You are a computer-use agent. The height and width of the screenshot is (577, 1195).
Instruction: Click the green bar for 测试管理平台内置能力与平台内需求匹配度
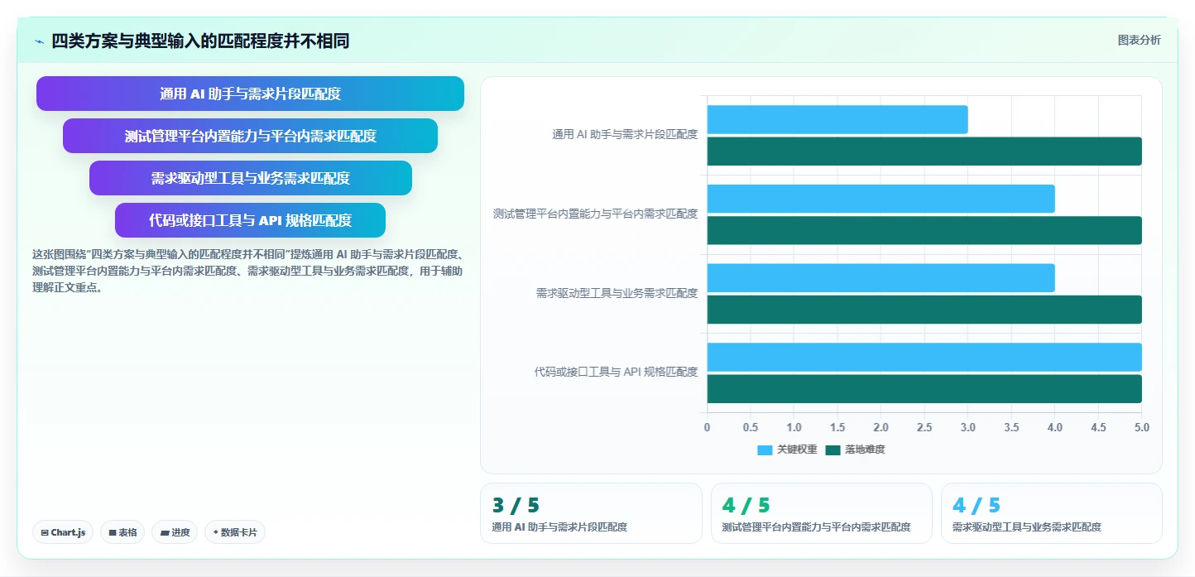tap(924, 231)
